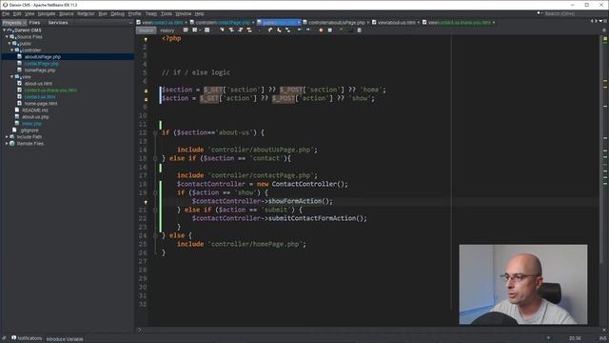Fold the else block at line 24
Viewport: 609px width, 343px height.
click(155, 235)
